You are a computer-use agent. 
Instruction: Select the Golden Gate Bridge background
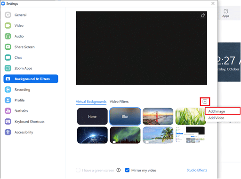pyautogui.click(x=158, y=117)
